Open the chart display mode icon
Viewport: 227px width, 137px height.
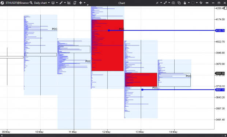click(53, 3)
